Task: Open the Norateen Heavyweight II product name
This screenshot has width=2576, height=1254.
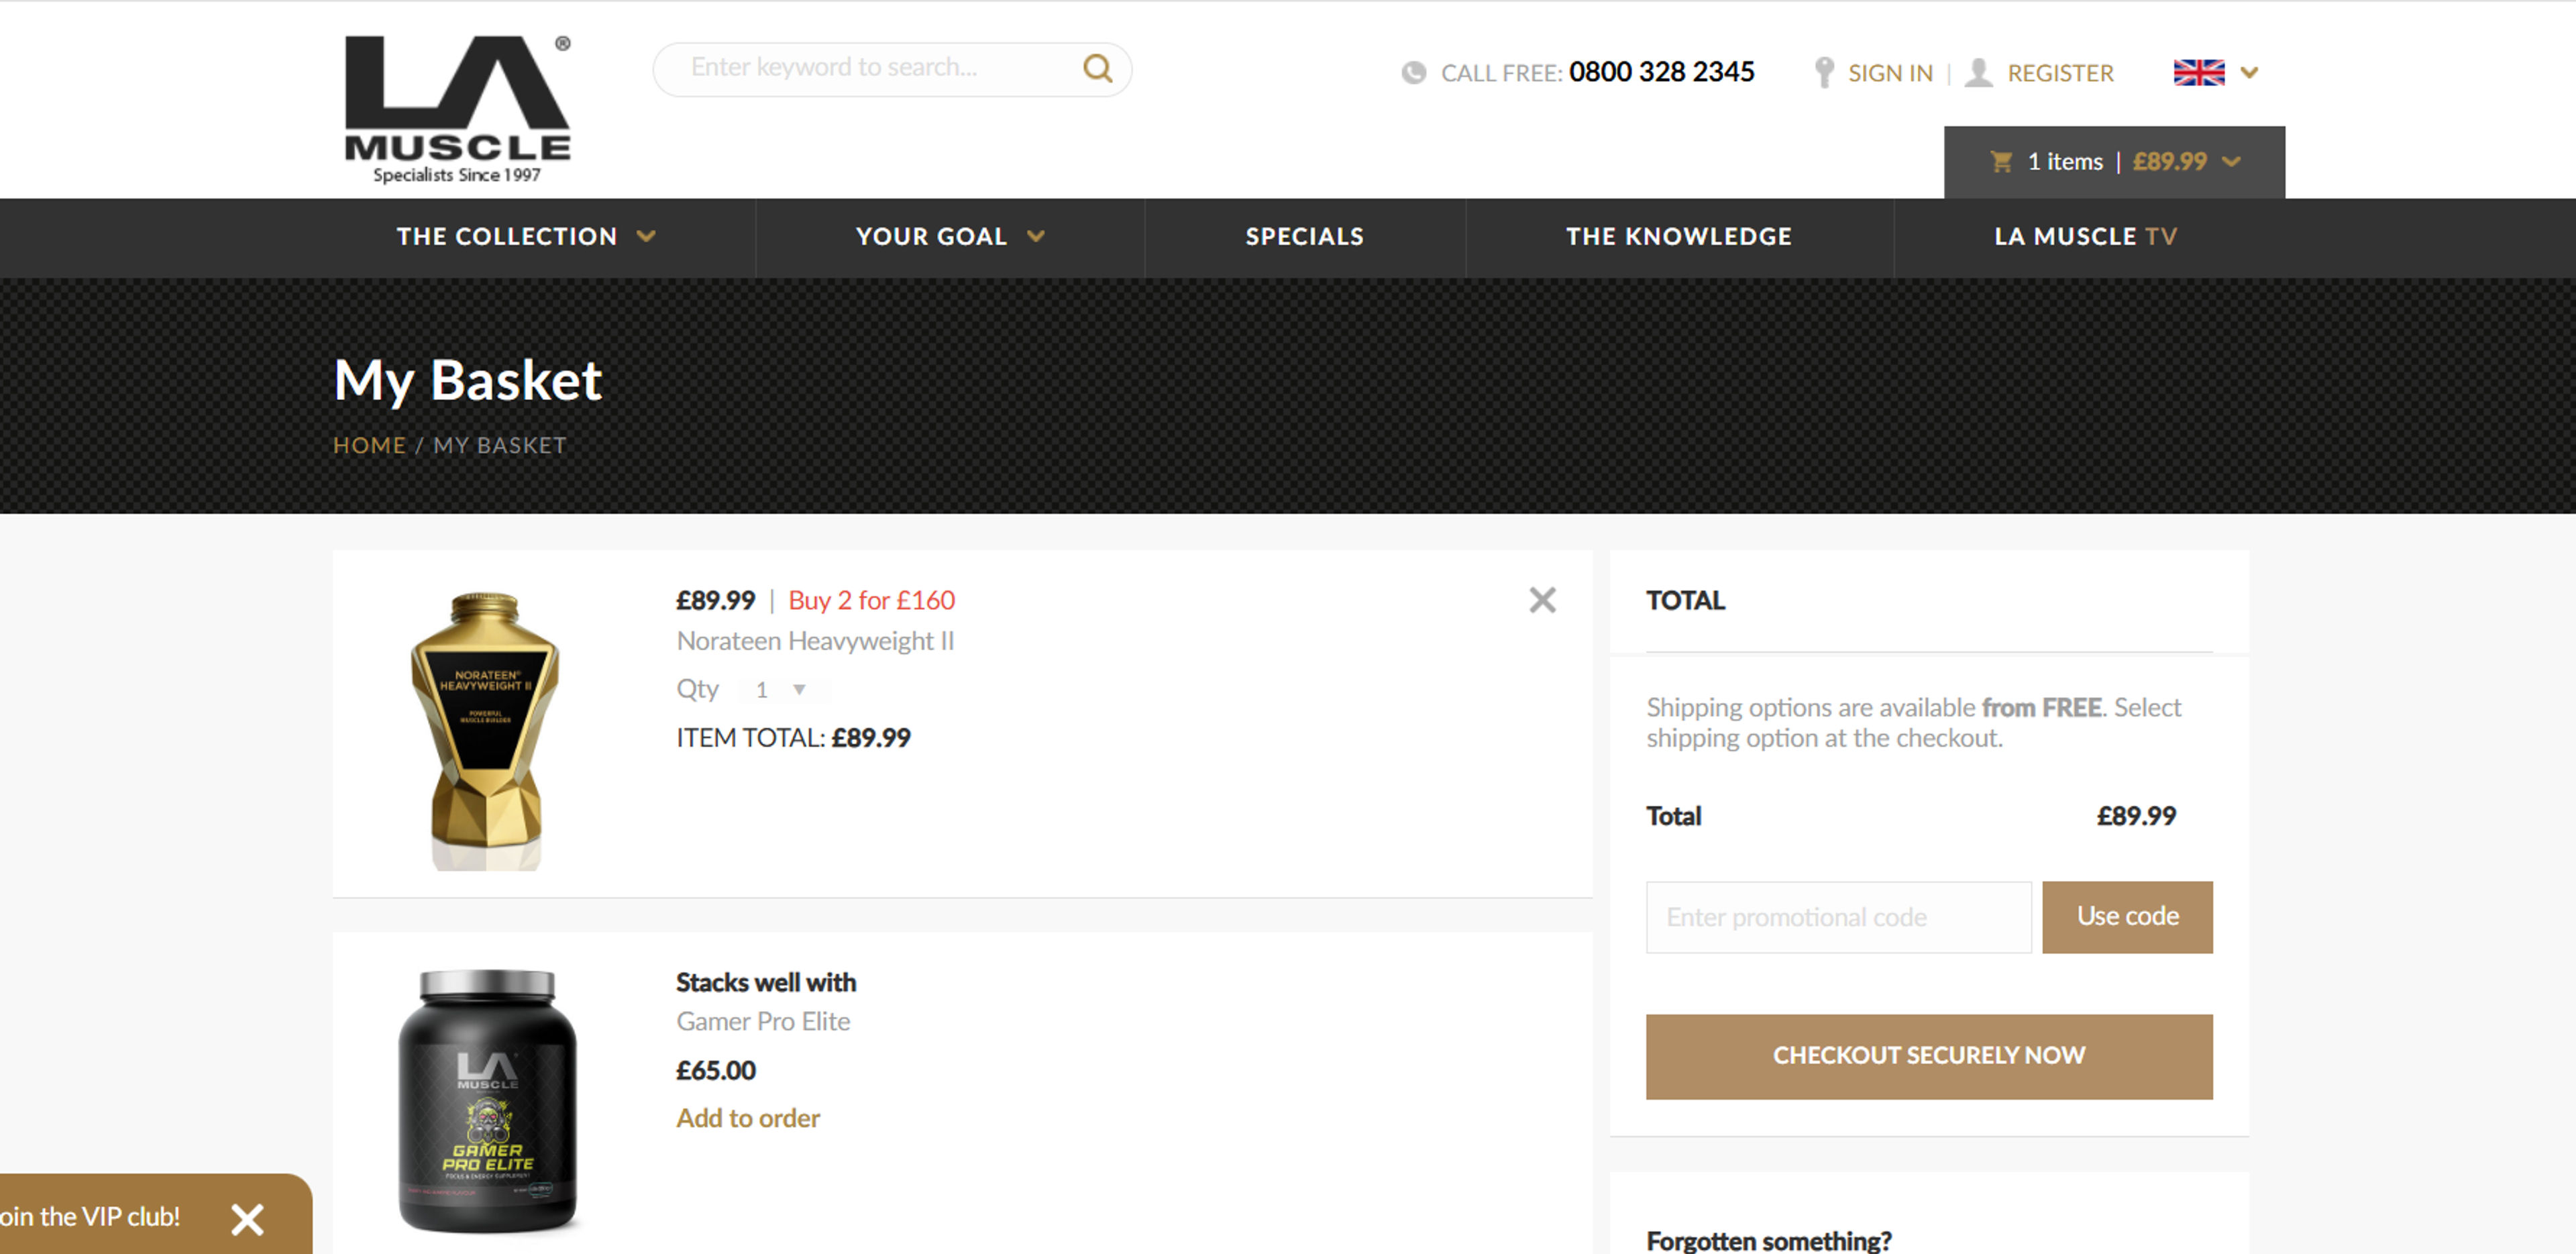Action: (x=815, y=641)
